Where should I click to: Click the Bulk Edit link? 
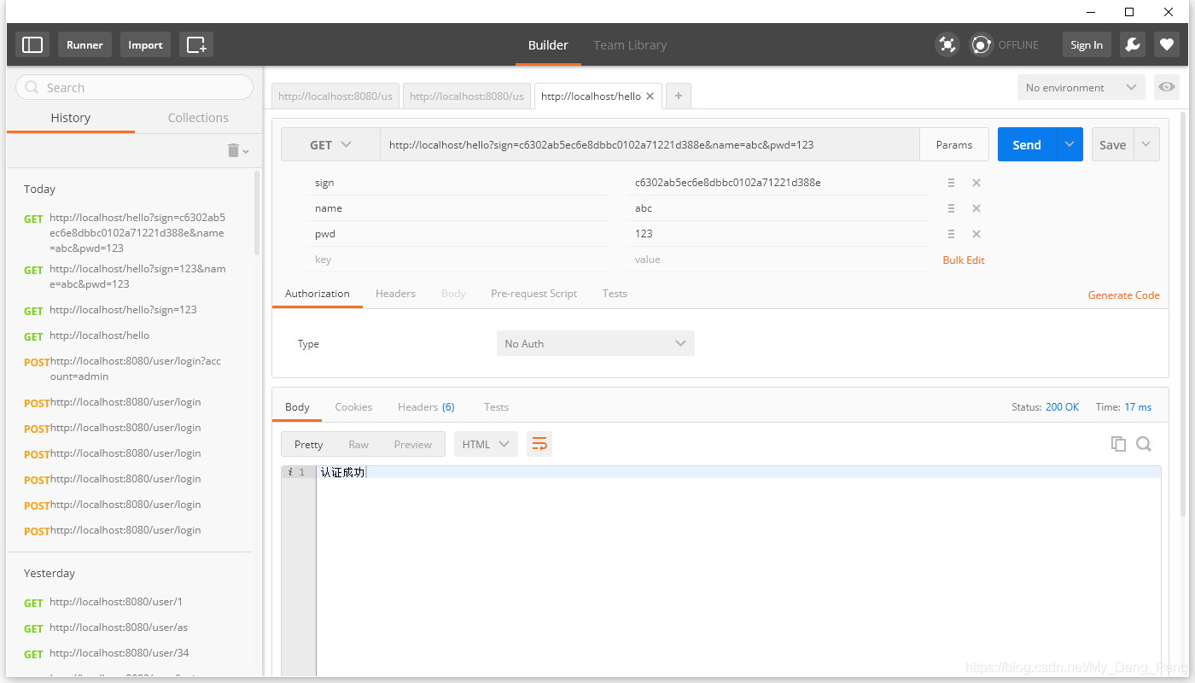964,260
